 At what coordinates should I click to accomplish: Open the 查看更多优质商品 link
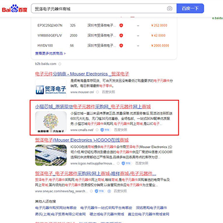tap(50, 53)
